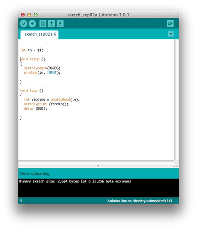Open the tab options dropdown arrow
Viewport: 197px width, 229px height.
171,34
